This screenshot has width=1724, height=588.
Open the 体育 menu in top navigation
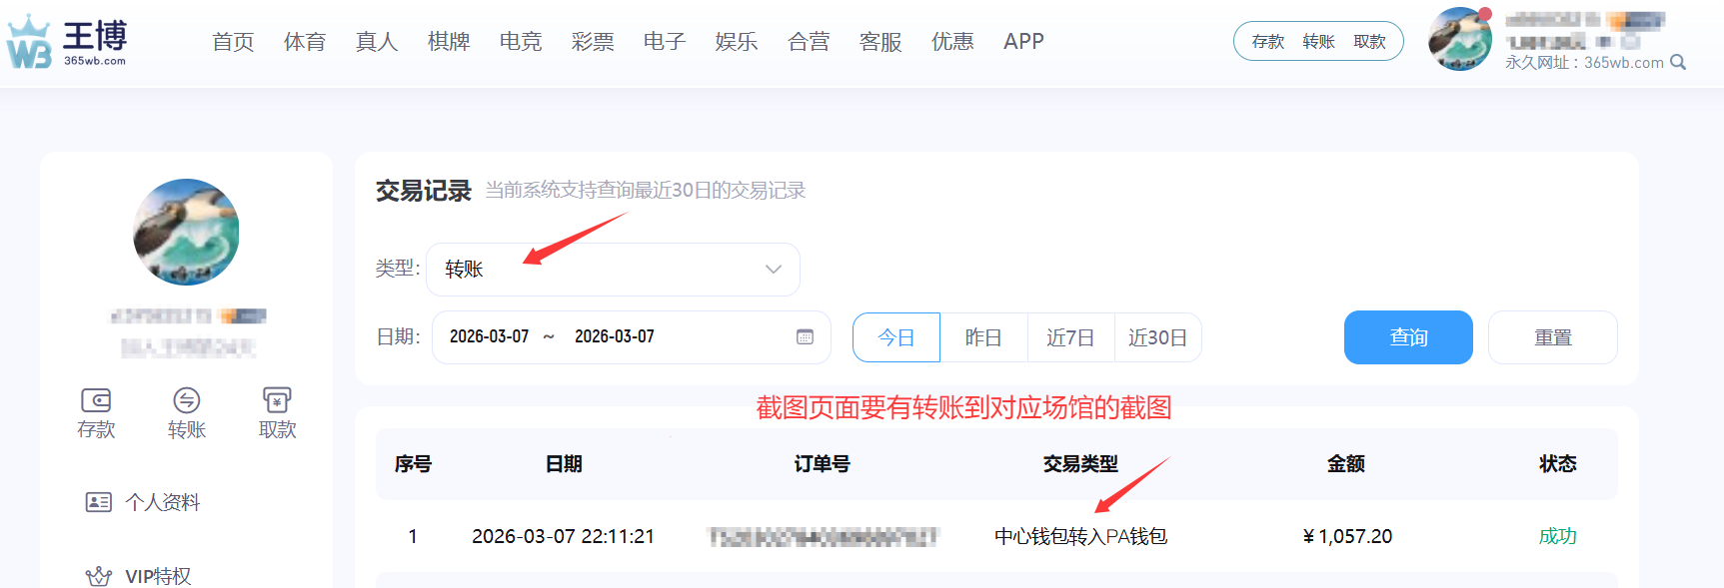[x=305, y=42]
